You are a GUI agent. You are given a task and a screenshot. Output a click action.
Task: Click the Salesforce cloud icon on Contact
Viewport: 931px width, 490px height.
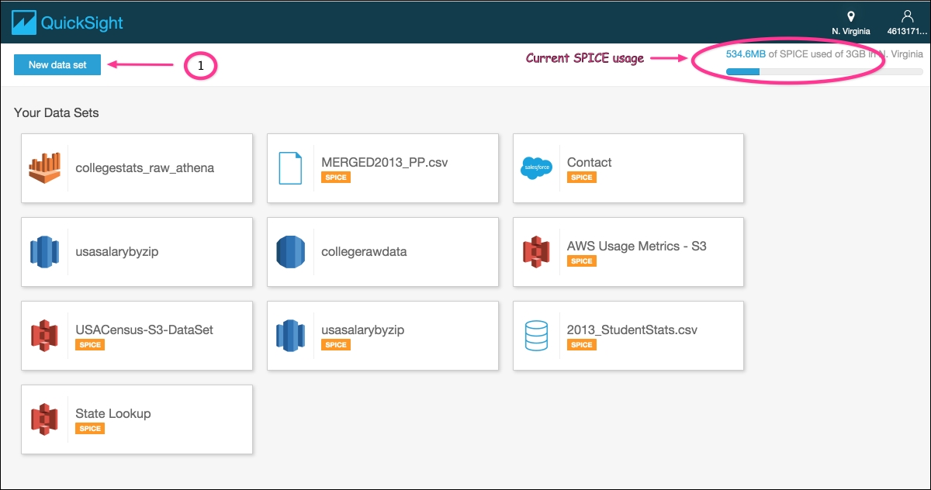tap(536, 167)
